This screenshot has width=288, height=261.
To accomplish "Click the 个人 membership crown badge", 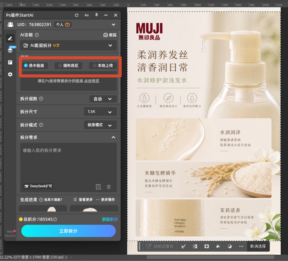I will click(x=63, y=24).
